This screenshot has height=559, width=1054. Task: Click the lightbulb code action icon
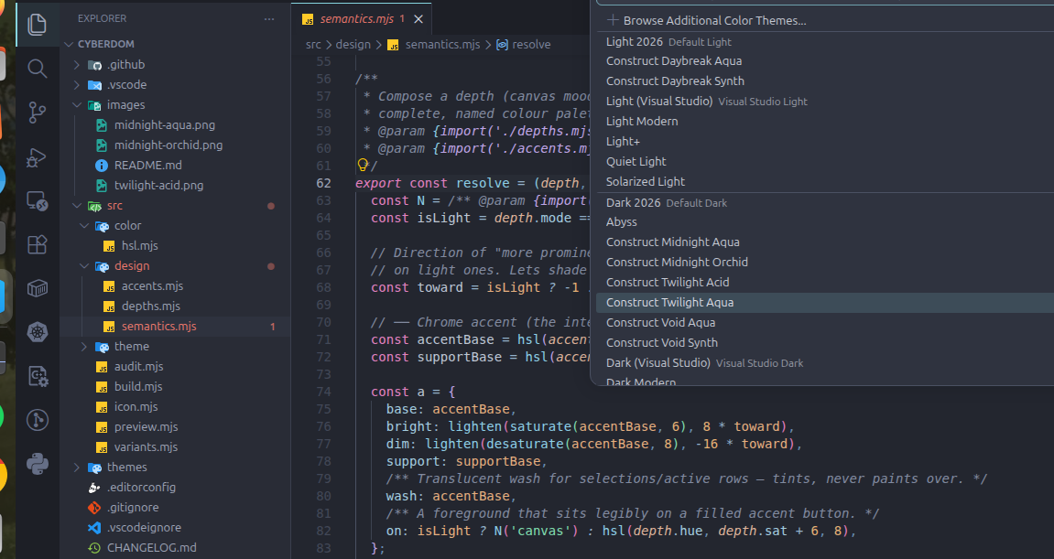click(363, 165)
